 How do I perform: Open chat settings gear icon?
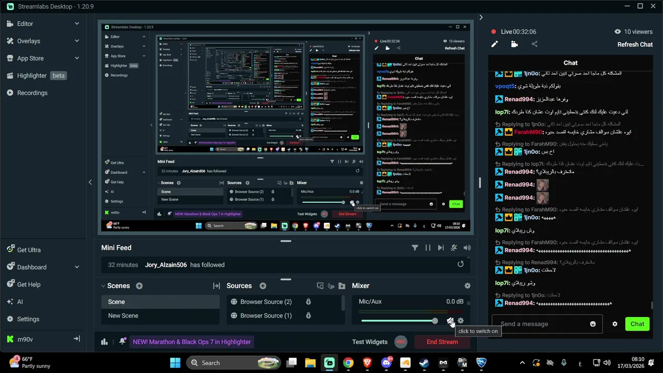click(x=615, y=324)
